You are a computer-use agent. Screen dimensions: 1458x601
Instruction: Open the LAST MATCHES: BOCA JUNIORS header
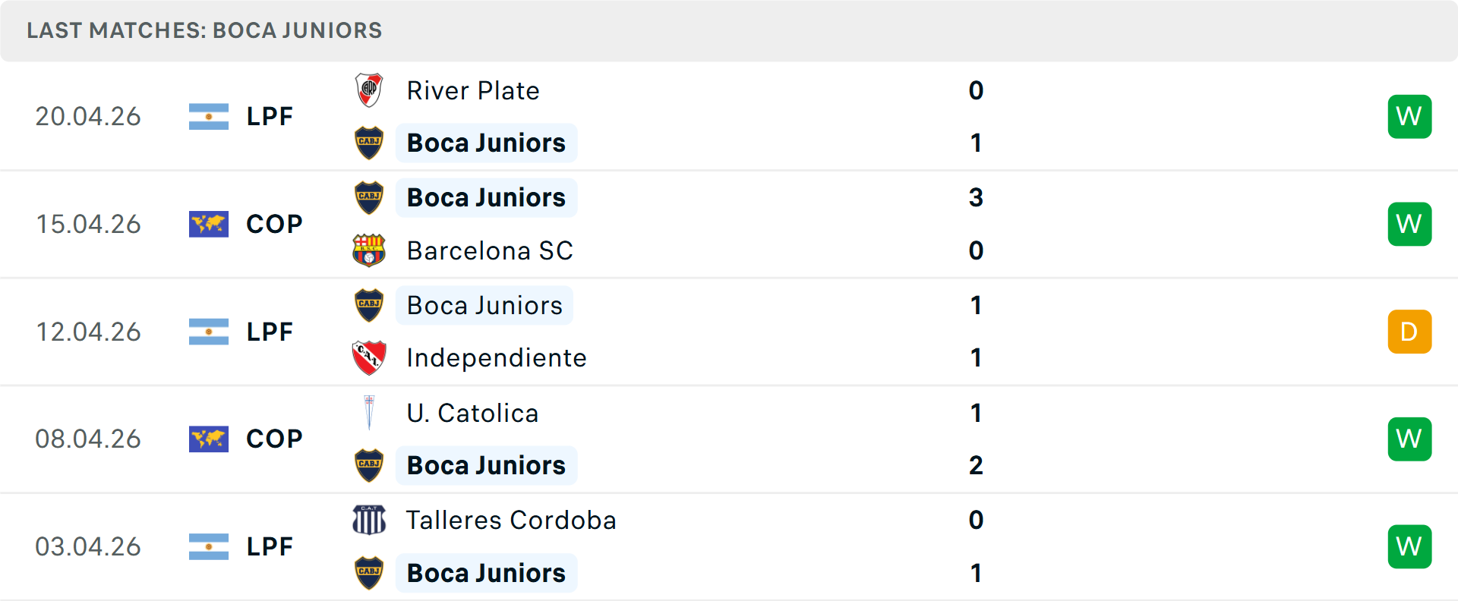pyautogui.click(x=204, y=30)
